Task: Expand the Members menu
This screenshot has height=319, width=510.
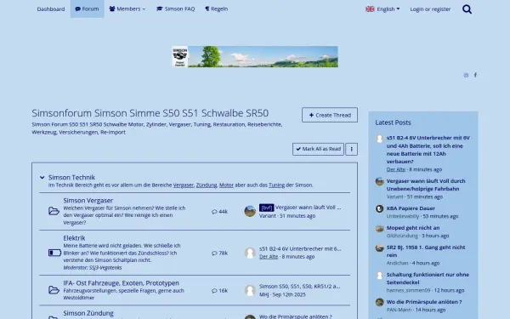Action: tap(127, 9)
